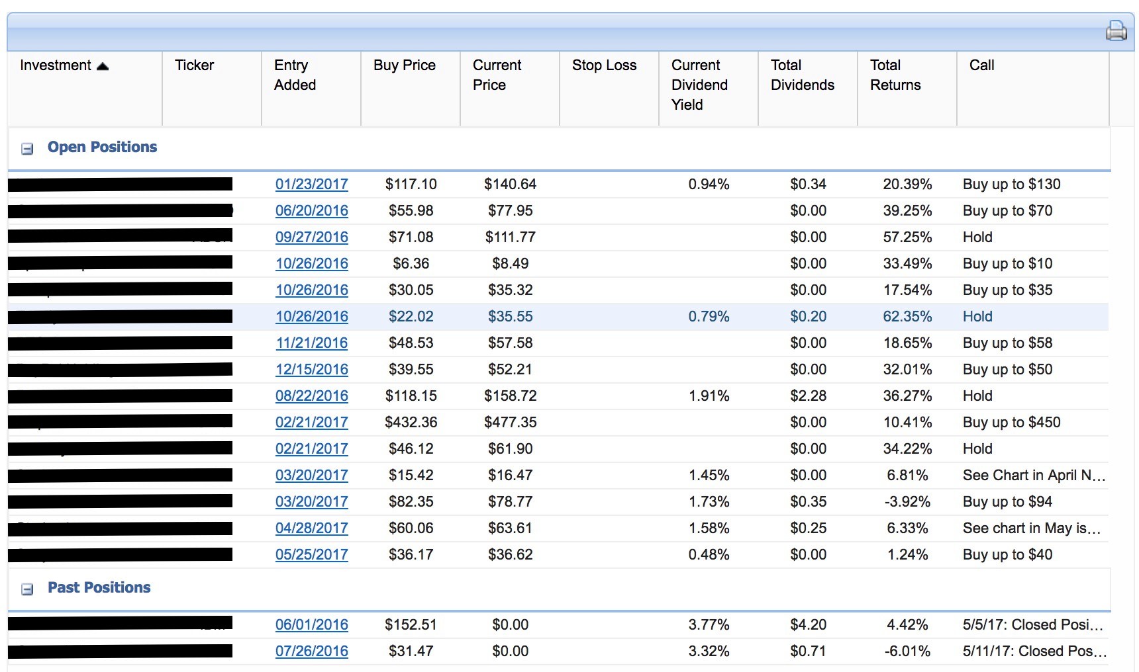
Task: Click the 0.94% dividend yield cell
Action: click(709, 185)
